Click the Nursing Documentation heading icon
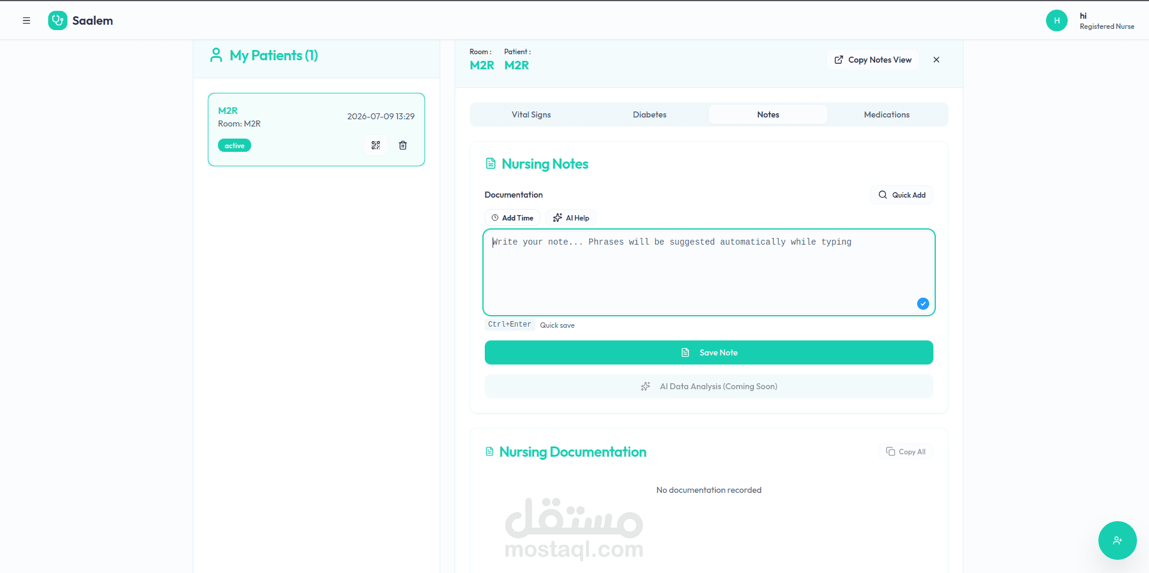Viewport: 1149px width, 573px height. point(490,452)
